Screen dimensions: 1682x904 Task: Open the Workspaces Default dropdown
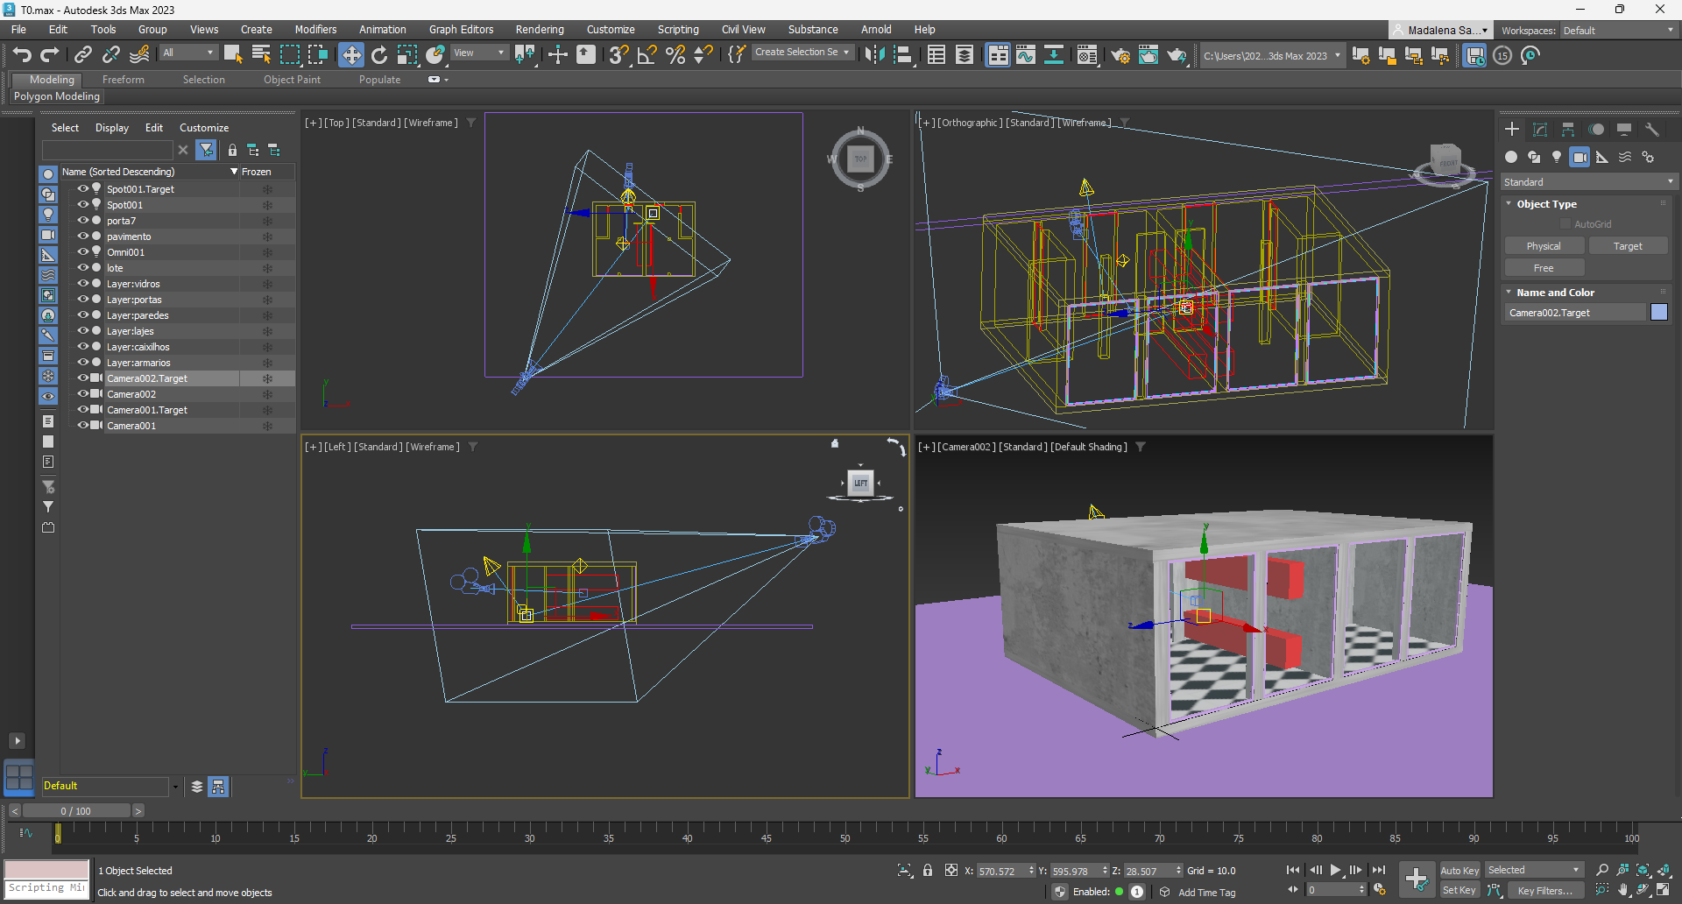click(1617, 31)
